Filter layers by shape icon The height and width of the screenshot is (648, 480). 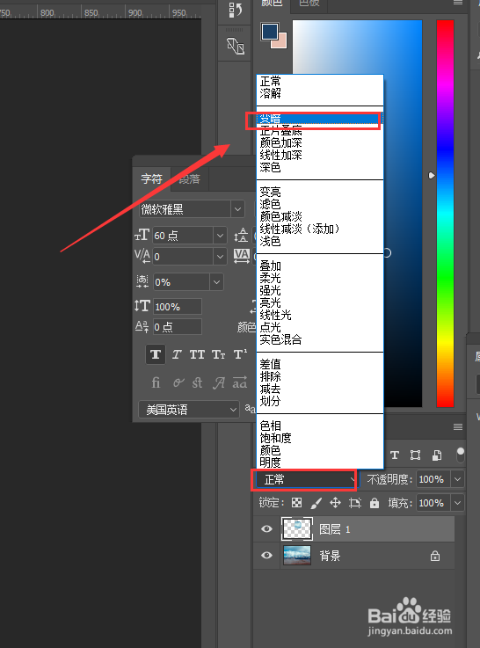415,455
